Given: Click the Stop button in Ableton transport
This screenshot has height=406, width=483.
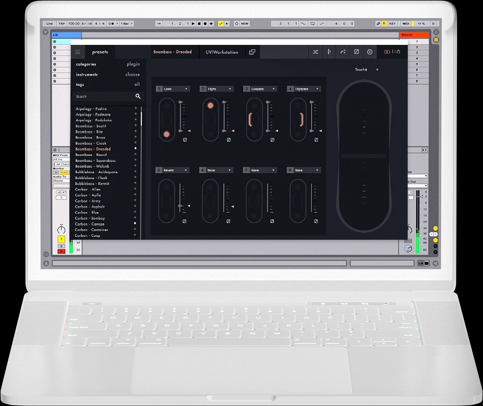Looking at the screenshot, I should pos(199,24).
